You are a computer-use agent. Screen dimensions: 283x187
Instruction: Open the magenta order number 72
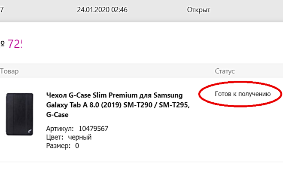coord(14,44)
